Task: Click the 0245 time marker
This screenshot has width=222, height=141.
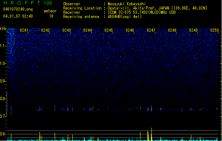Action: 109,30
